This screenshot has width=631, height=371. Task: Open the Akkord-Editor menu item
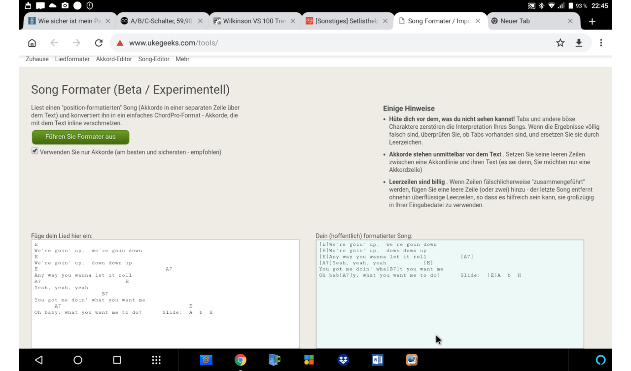pyautogui.click(x=114, y=59)
